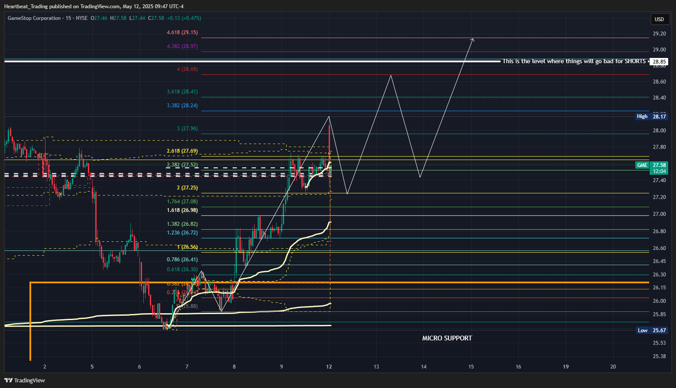Click the open value O27.46
This screenshot has height=388, width=676.
point(99,18)
